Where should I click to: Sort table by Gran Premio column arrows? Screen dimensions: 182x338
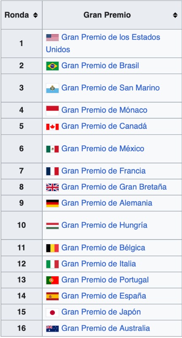pyautogui.click(x=175, y=15)
